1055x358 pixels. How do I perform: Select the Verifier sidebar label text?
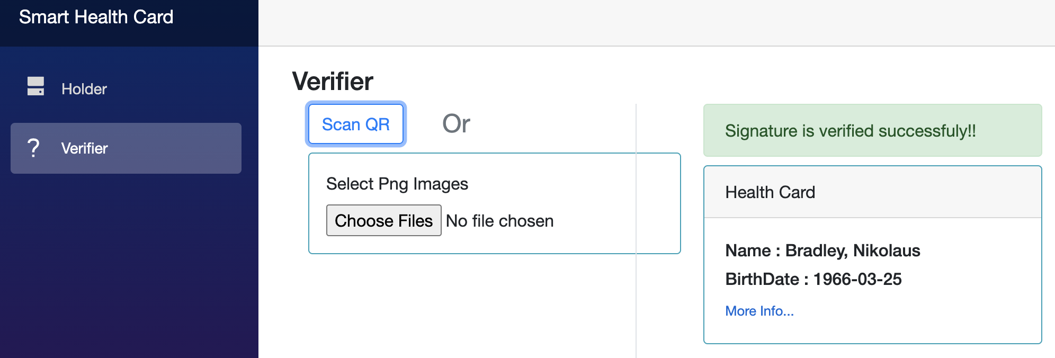pos(84,148)
